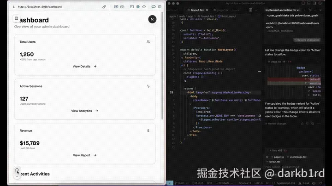Viewport: 332px width, 186px height.
Task: Click the split editor icon in editor
Action: [250, 10]
